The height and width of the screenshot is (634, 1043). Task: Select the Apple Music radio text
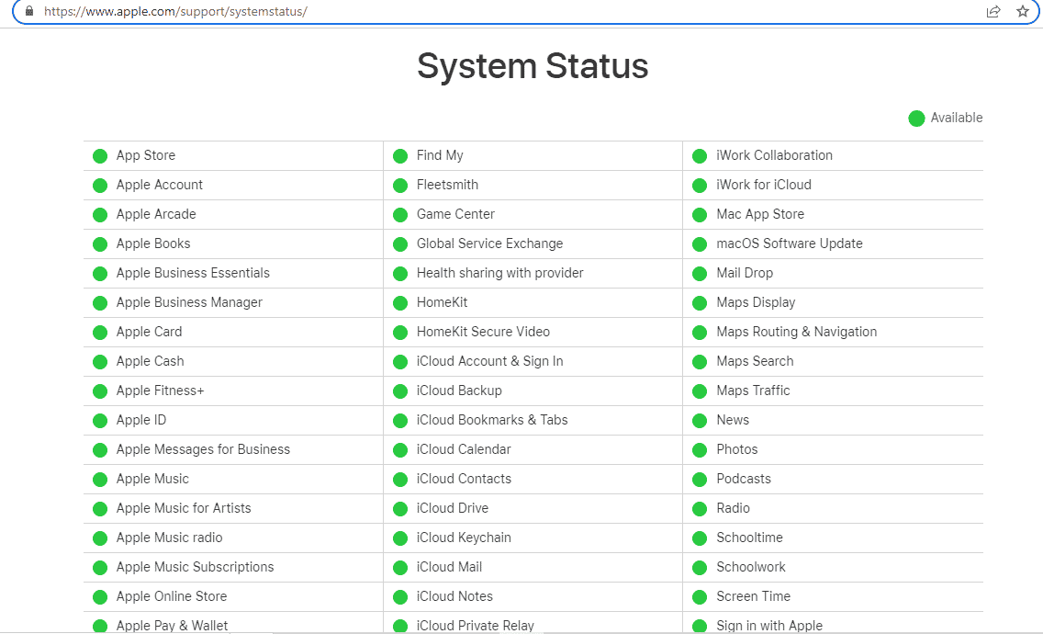click(x=170, y=538)
